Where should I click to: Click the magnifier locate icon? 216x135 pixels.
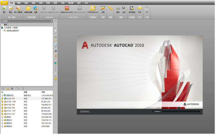(x=124, y=8)
